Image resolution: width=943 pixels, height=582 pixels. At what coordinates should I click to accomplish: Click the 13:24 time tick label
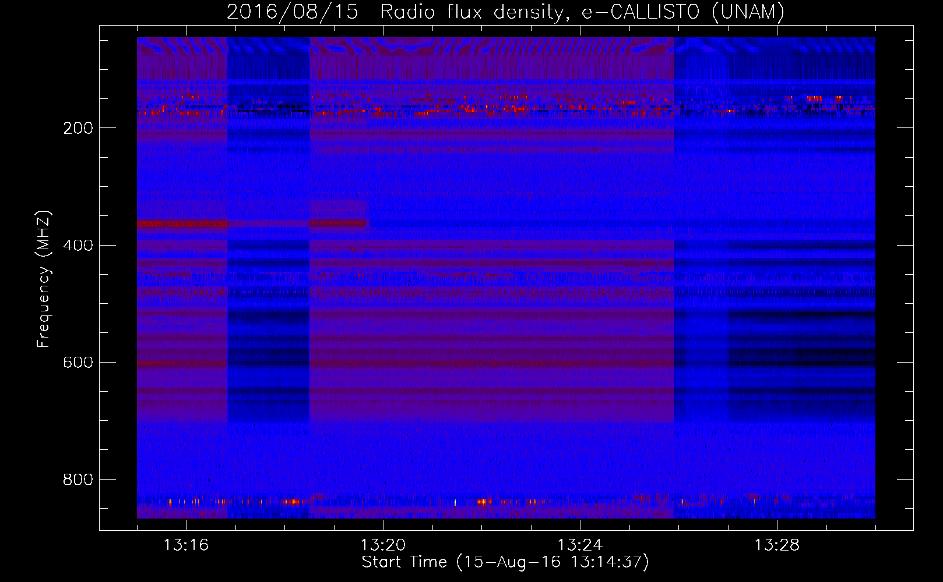pos(580,545)
